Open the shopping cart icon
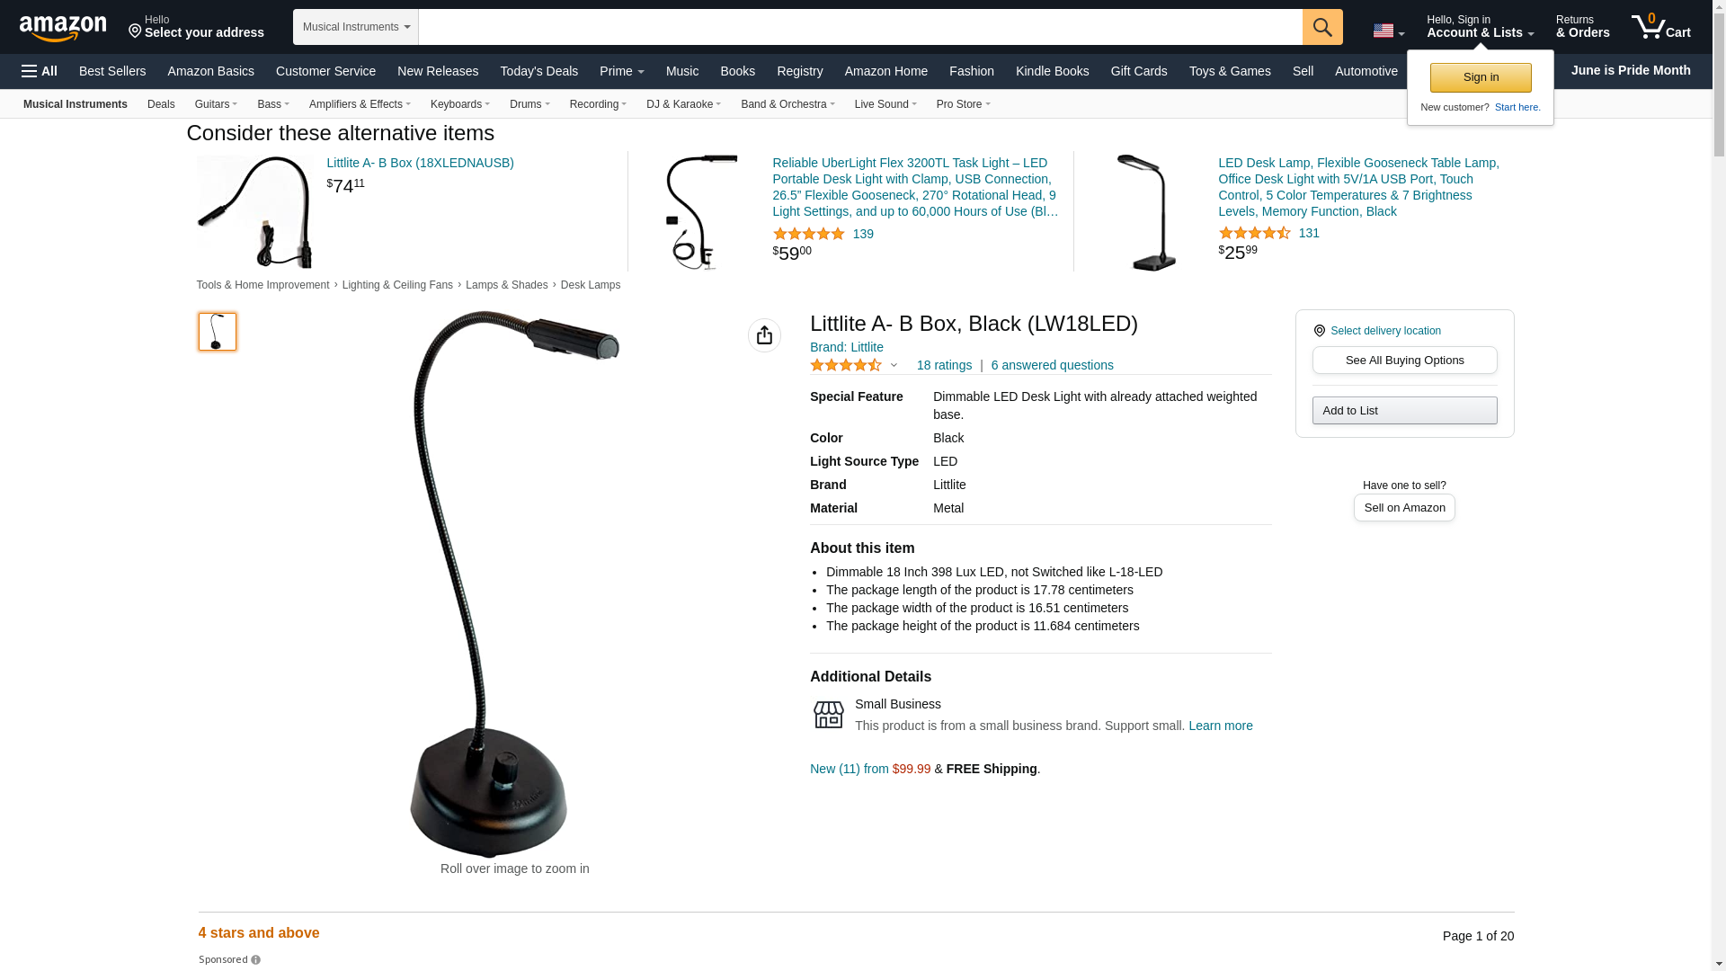Image resolution: width=1726 pixels, height=971 pixels. [x=1661, y=26]
